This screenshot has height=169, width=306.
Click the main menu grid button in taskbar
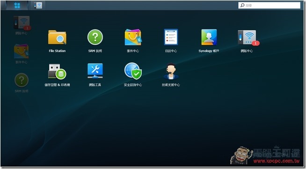coord(17,6)
